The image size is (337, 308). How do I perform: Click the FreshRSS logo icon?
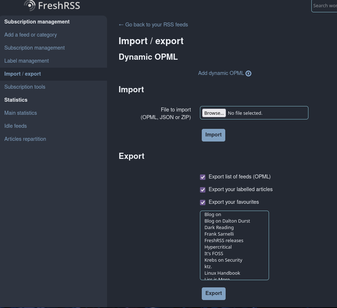coord(30,5)
